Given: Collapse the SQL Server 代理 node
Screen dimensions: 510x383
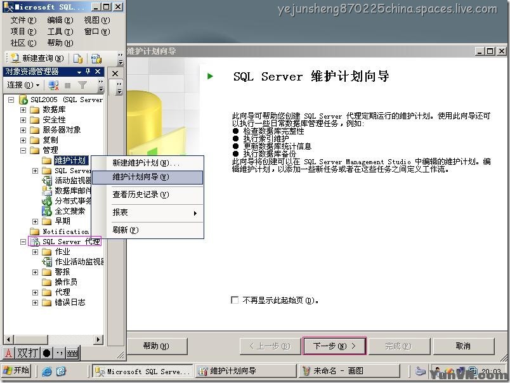Looking at the screenshot, I should [23, 242].
